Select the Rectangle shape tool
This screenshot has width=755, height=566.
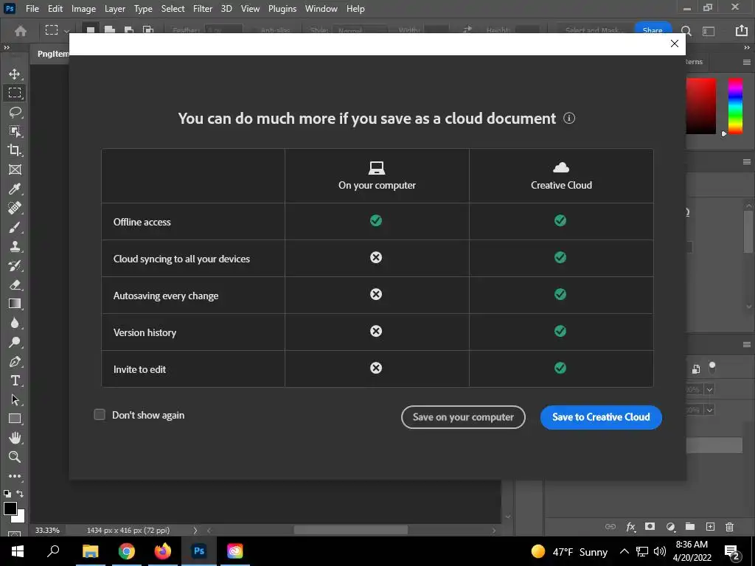click(15, 419)
